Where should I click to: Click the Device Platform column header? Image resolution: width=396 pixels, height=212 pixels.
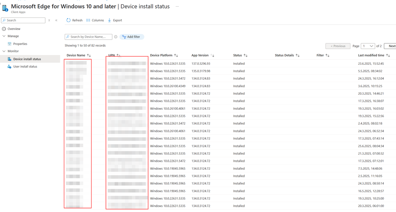coord(161,55)
